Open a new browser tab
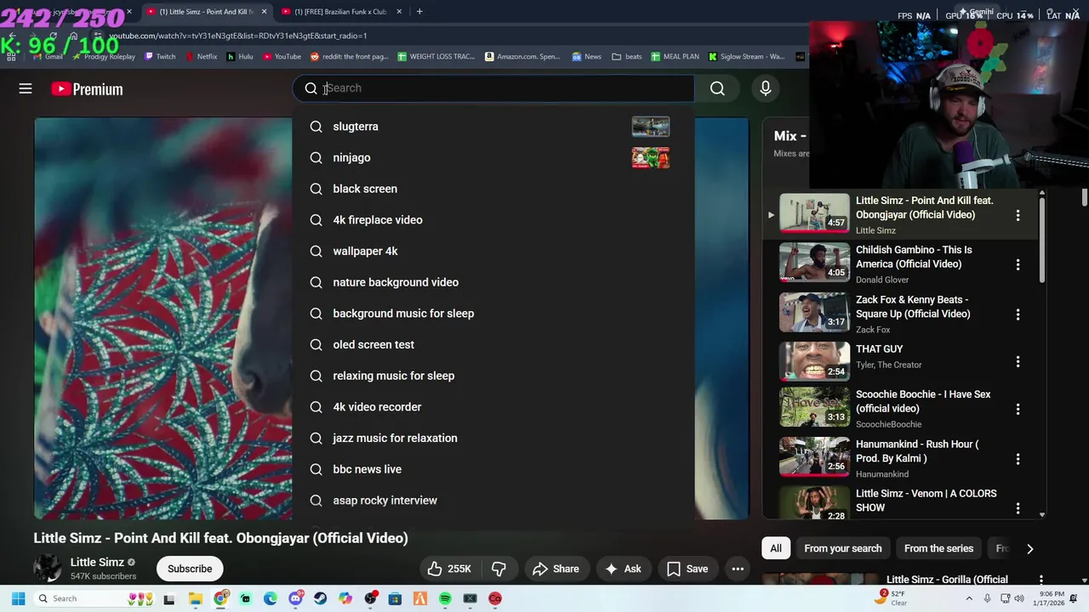Image resolution: width=1089 pixels, height=612 pixels. (420, 11)
